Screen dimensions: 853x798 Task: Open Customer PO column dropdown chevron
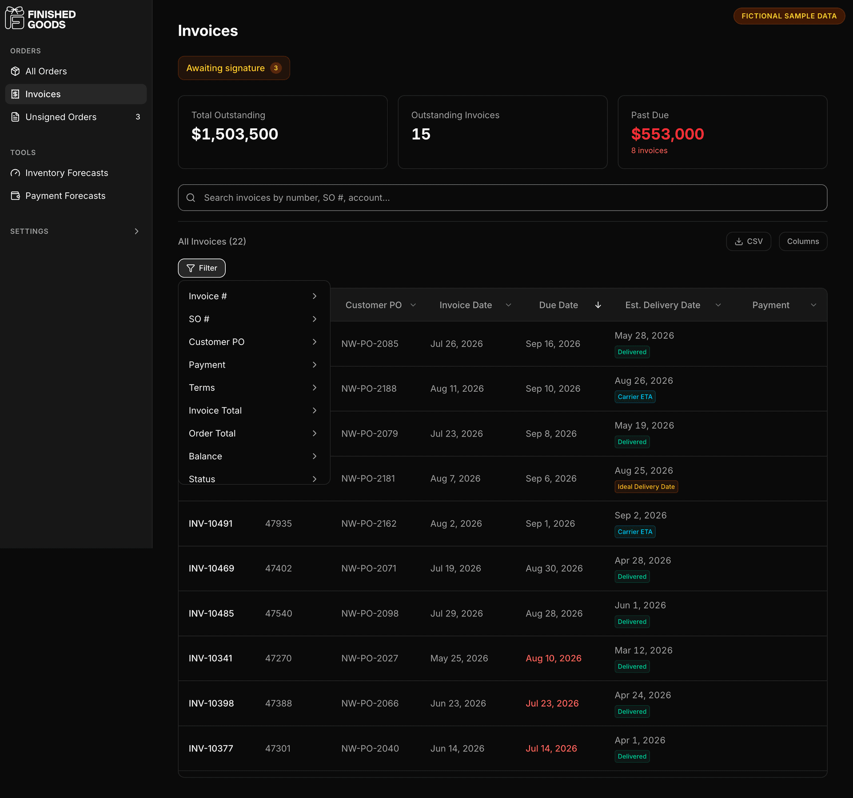point(413,305)
